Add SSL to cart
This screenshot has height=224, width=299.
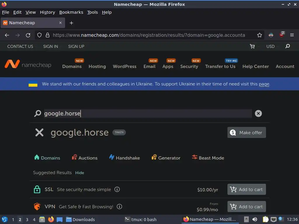pyautogui.click(x=246, y=189)
